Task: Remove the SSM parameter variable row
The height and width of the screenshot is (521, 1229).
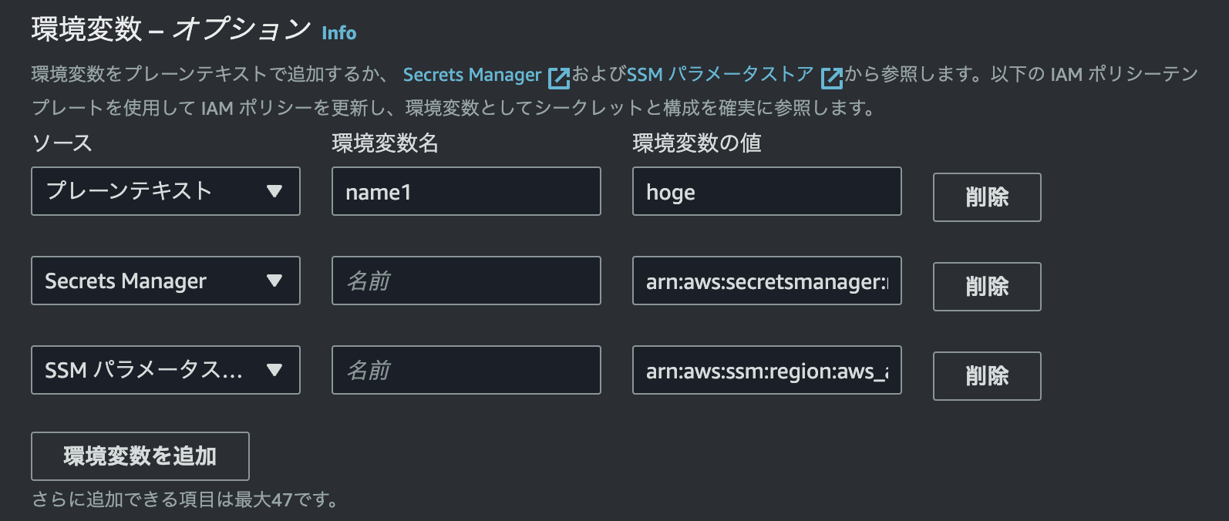Action: 987,376
